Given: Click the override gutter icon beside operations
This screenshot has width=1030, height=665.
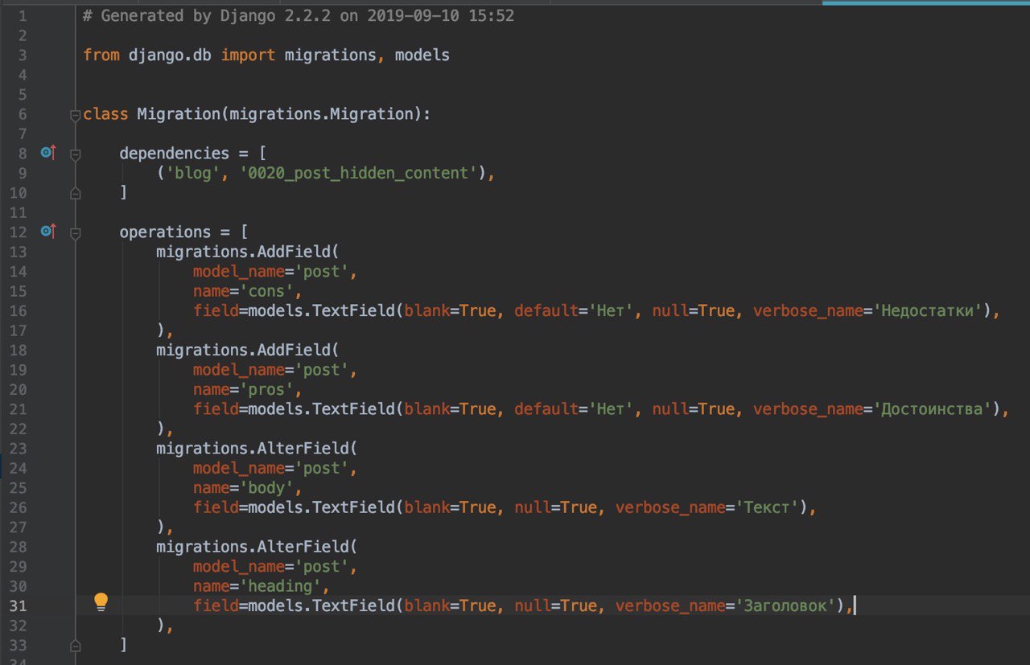Looking at the screenshot, I should tap(48, 232).
